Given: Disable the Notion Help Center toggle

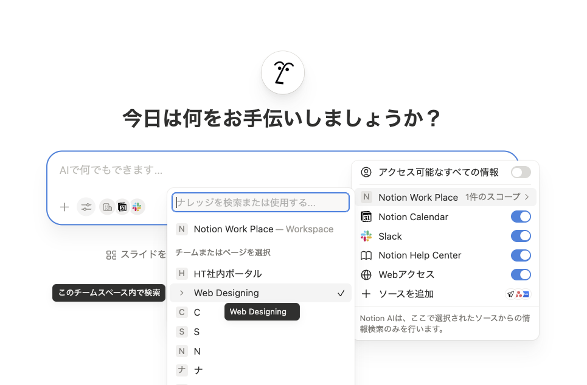Looking at the screenshot, I should click(521, 255).
